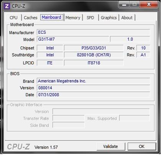Switch to the CPU tab
The width and height of the screenshot is (161, 156).
coord(13,18)
